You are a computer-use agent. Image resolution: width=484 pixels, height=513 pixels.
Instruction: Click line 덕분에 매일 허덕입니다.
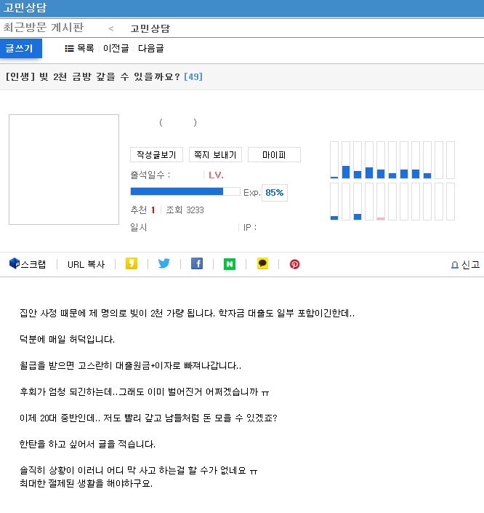click(x=67, y=339)
